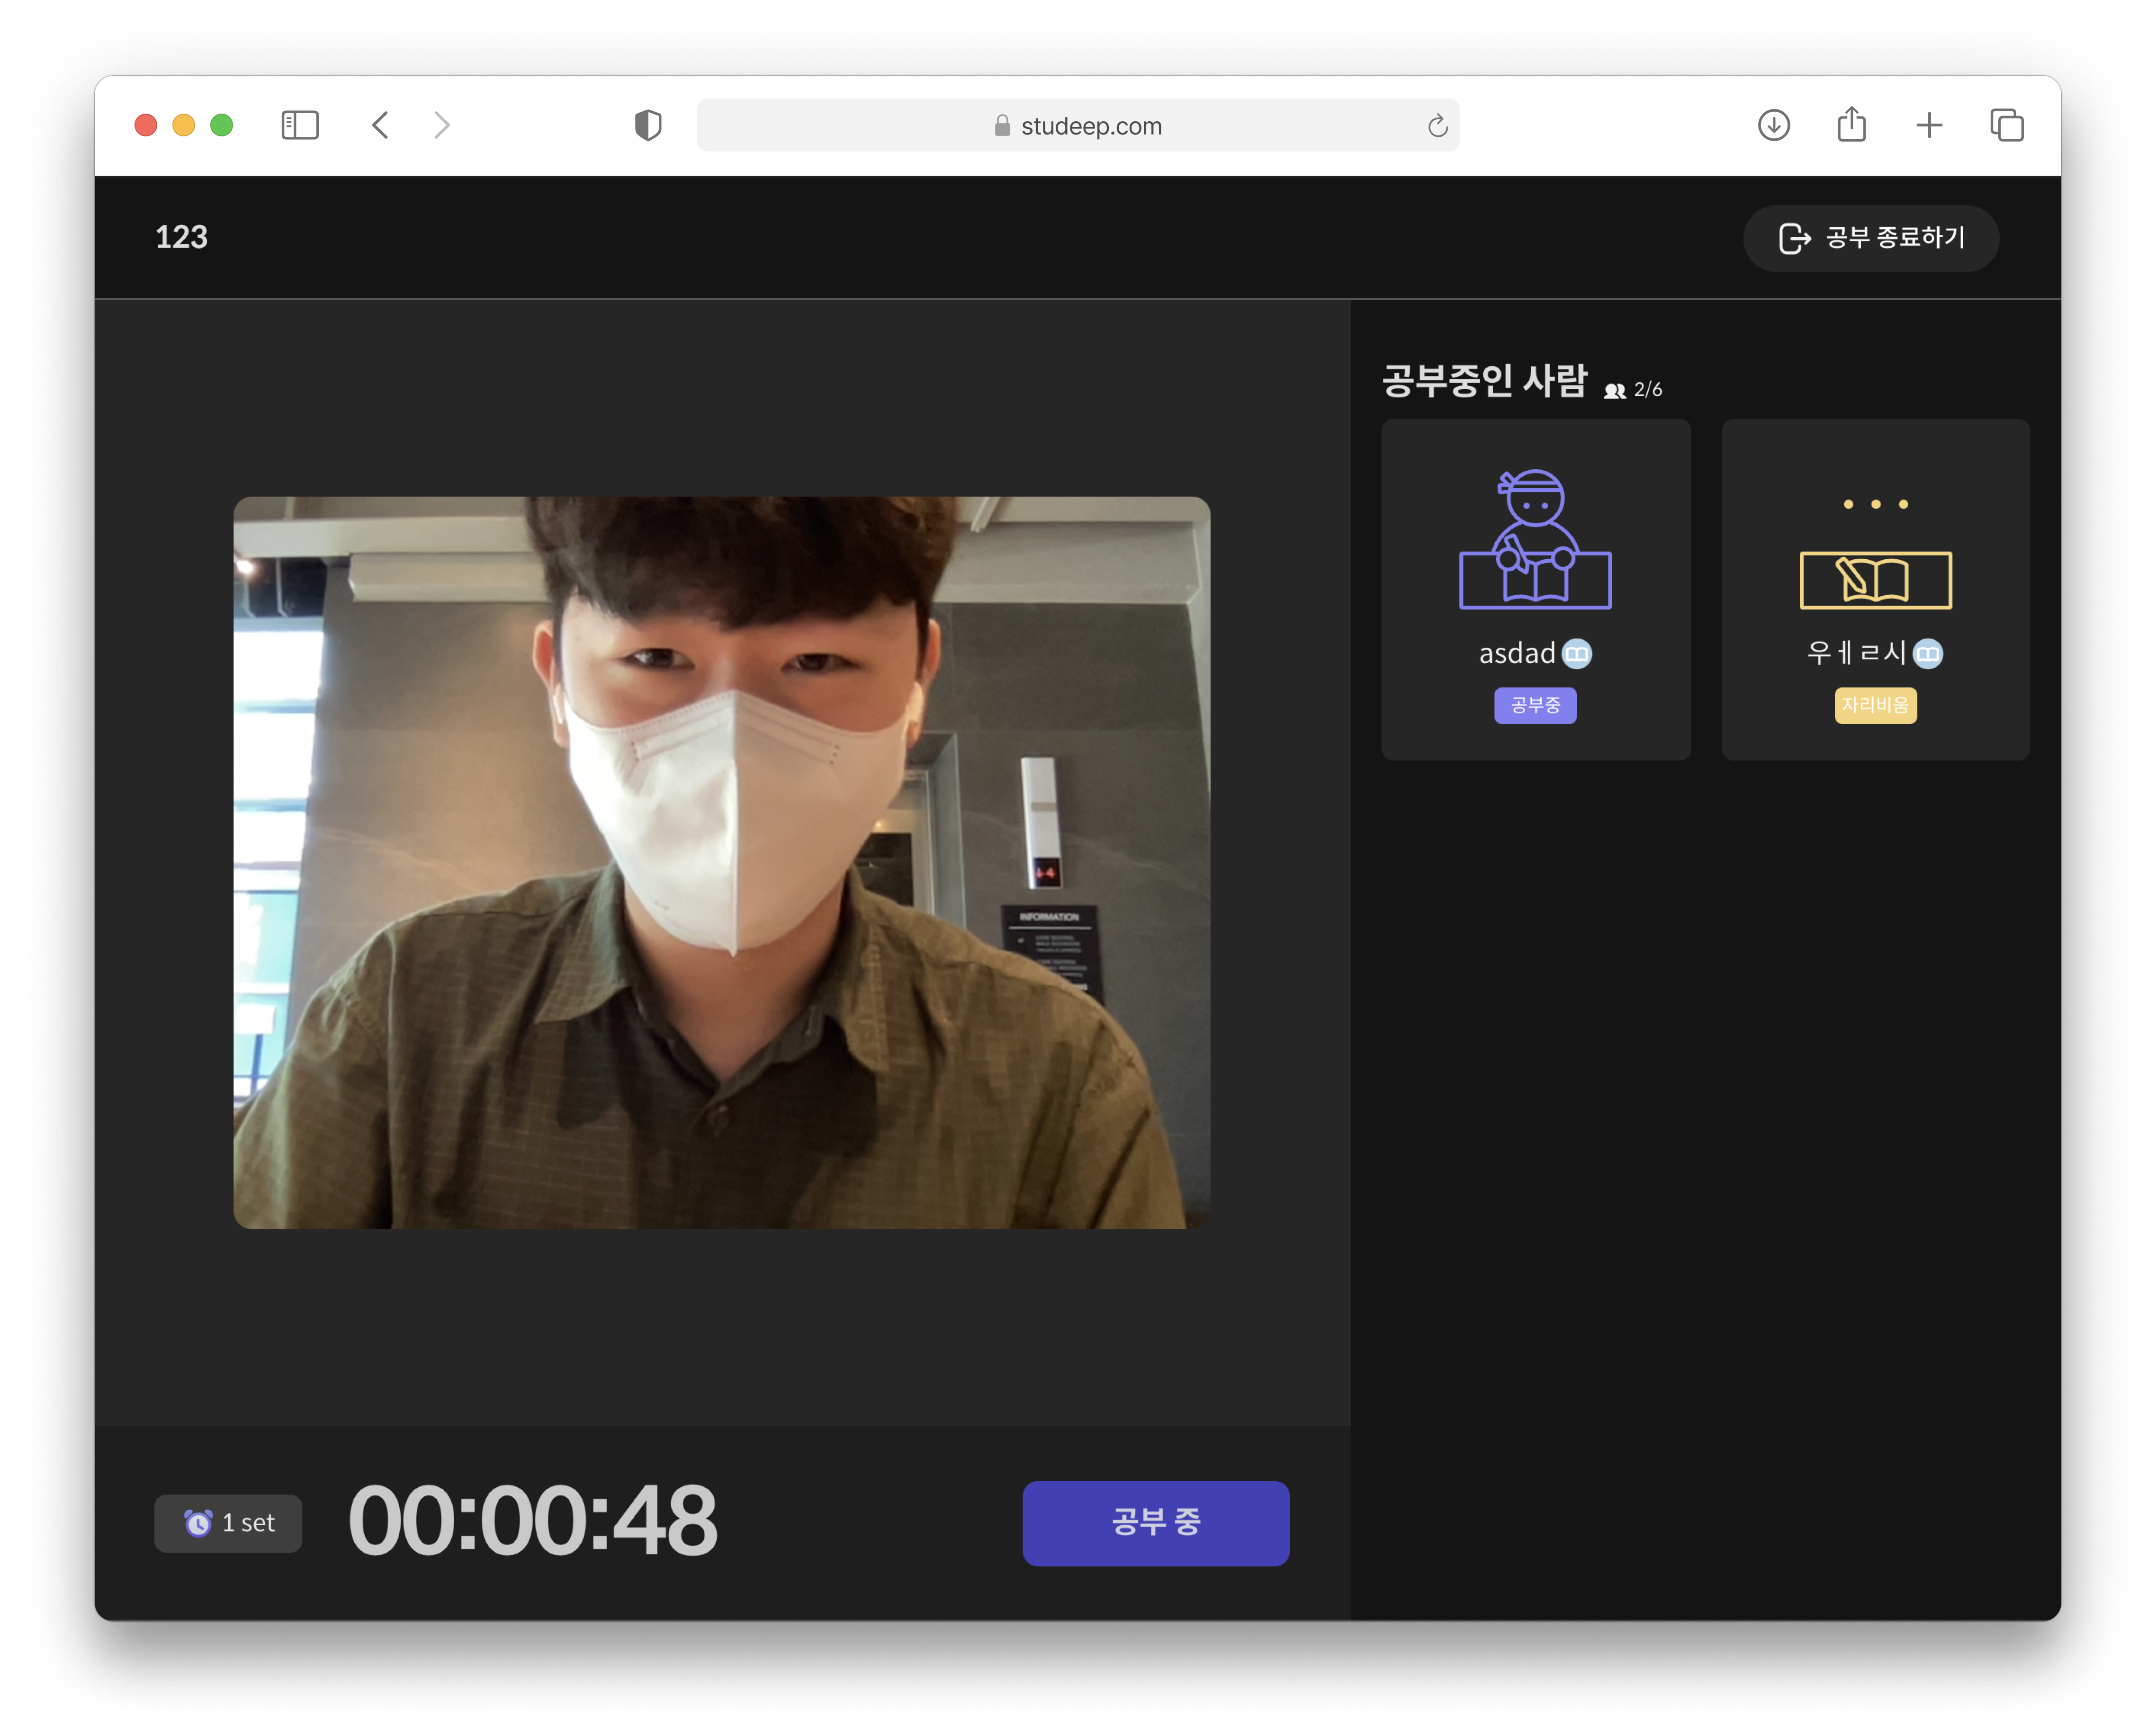Click the asdad username label
The height and width of the screenshot is (1735, 2156).
click(1517, 653)
